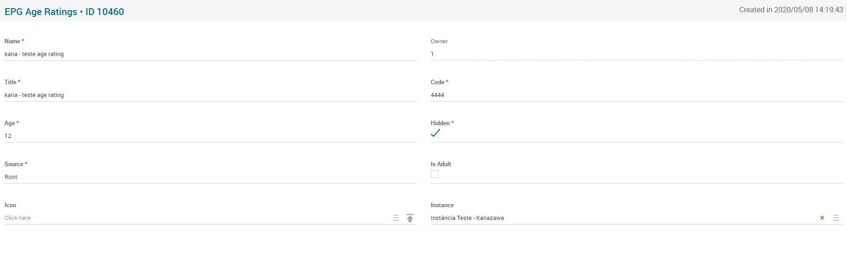Select the Source field showing Root
Viewport: 847px width, 260px height.
pos(210,177)
